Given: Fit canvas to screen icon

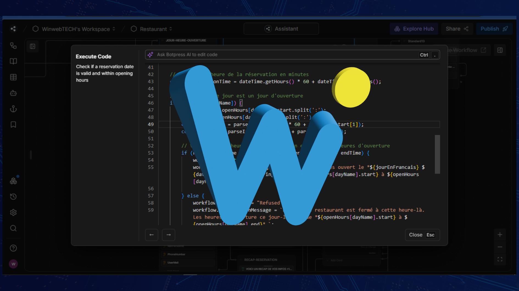Looking at the screenshot, I should tap(500, 259).
